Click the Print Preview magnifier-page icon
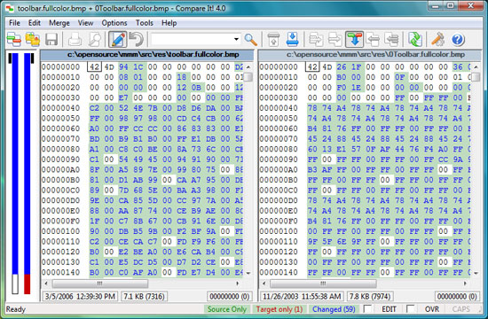 [x=95, y=40]
